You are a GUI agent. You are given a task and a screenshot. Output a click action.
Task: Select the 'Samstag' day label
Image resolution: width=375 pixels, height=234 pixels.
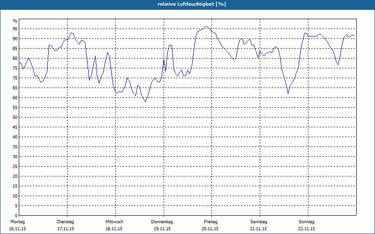pyautogui.click(x=259, y=222)
